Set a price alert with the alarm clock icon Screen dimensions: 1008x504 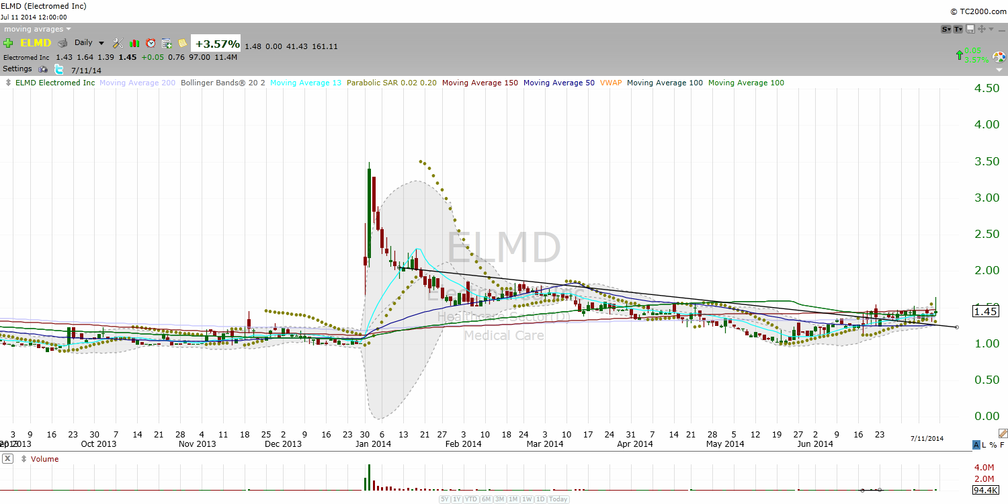pos(151,42)
